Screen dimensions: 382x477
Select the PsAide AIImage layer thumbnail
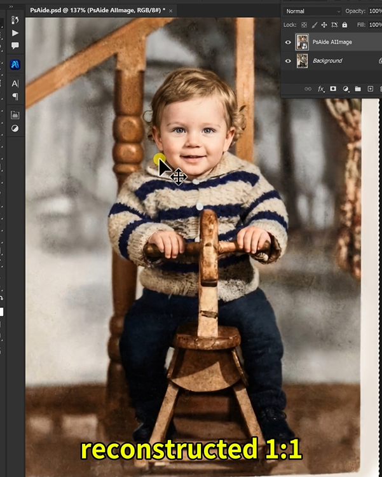pos(302,42)
